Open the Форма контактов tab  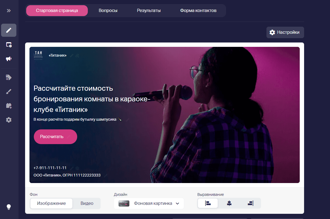[x=198, y=11]
